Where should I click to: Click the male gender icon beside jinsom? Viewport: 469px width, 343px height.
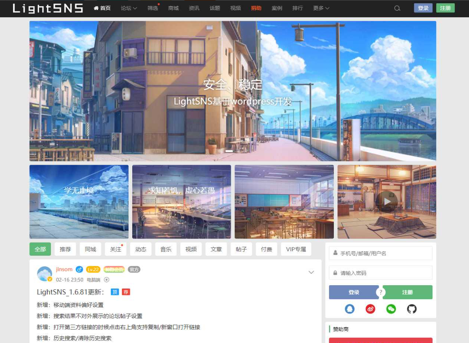coord(79,270)
